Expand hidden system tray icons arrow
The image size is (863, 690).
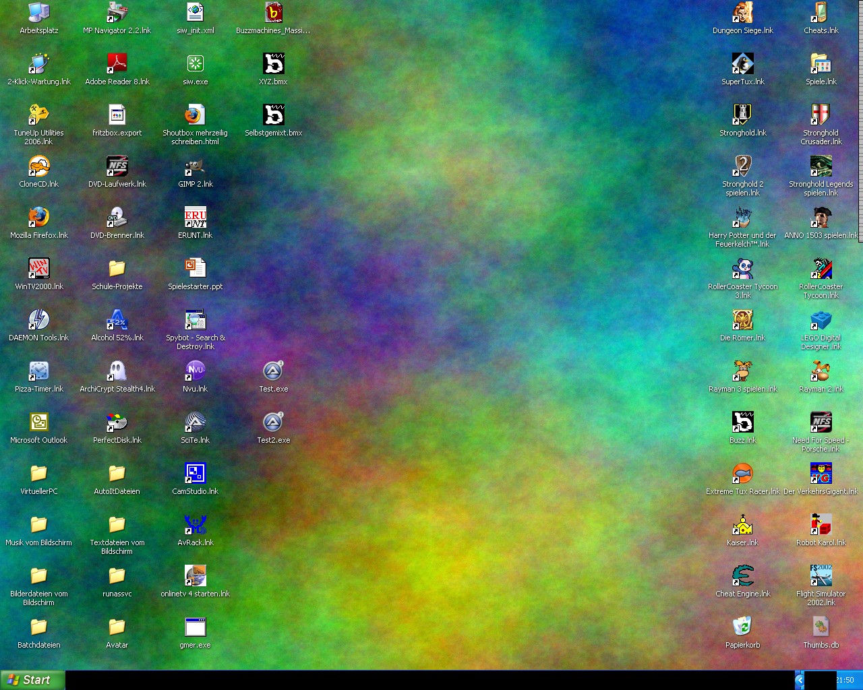[x=800, y=680]
